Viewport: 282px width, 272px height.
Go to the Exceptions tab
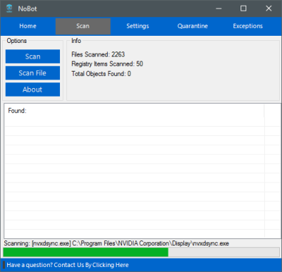pos(248,26)
